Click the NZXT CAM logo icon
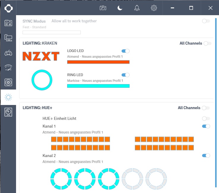The height and width of the screenshot is (193, 219). 9,8
